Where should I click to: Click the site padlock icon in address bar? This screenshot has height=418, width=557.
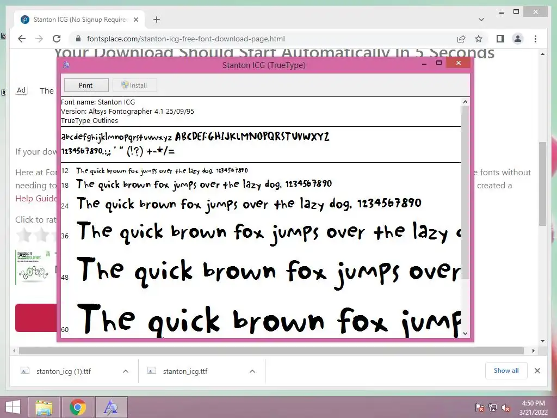pyautogui.click(x=78, y=39)
